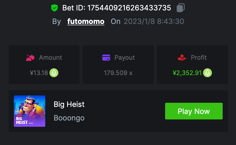This screenshot has width=236, height=145.
Task: Copy the Bet ID using the copy icon
Action: click(180, 8)
